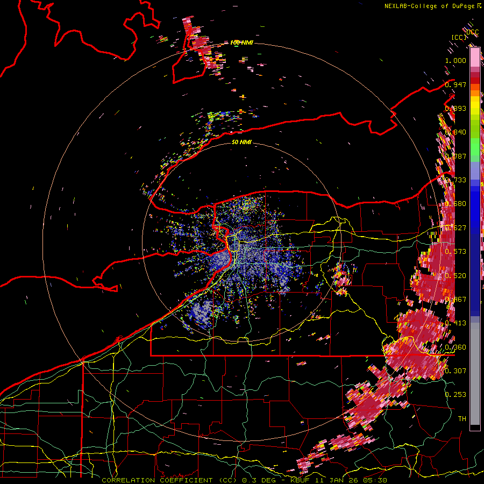Click the Correlation Coefficient KBUF footer caption

click(244, 480)
